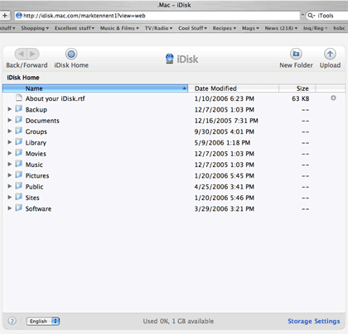Sort by the Name column header
Viewport: 348px width, 334px height.
coord(95,88)
